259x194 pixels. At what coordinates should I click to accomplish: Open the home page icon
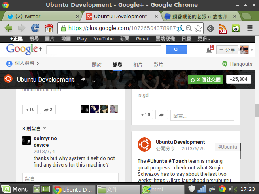49,28
